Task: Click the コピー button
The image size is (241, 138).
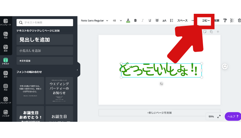Action: (206, 21)
